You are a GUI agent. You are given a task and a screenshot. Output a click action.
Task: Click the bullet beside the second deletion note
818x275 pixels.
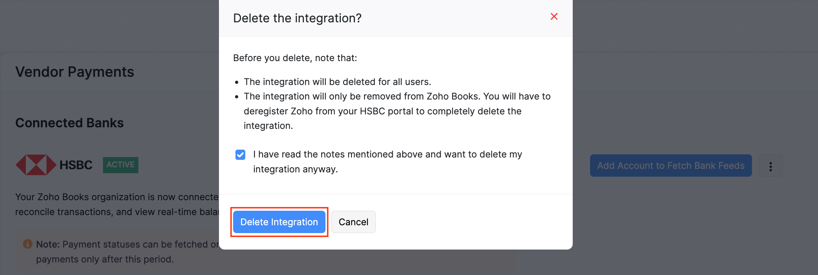point(236,97)
